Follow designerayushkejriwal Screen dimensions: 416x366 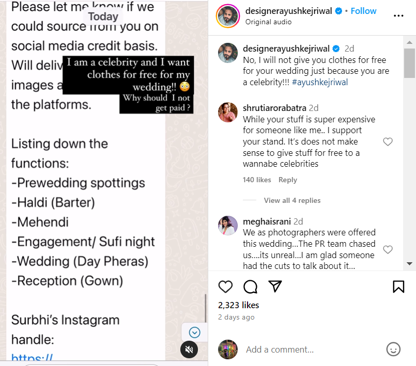point(364,11)
